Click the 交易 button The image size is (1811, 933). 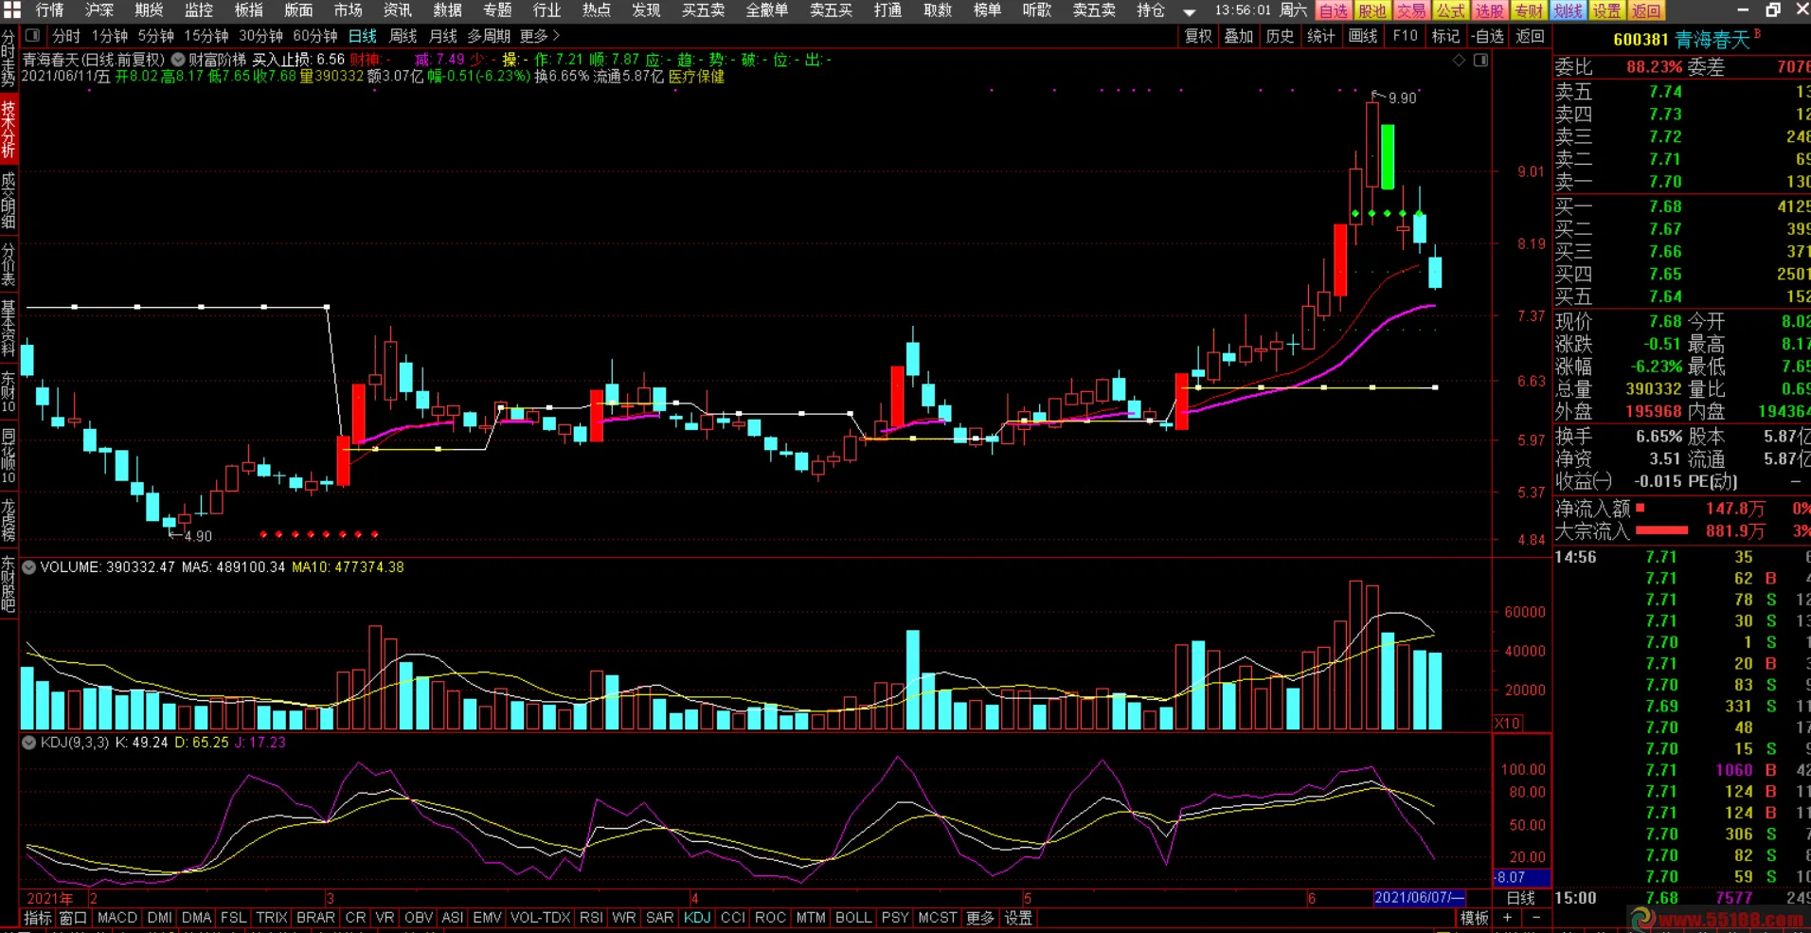(x=1411, y=11)
